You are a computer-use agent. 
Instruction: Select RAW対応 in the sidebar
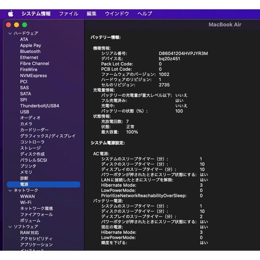click(x=29, y=233)
